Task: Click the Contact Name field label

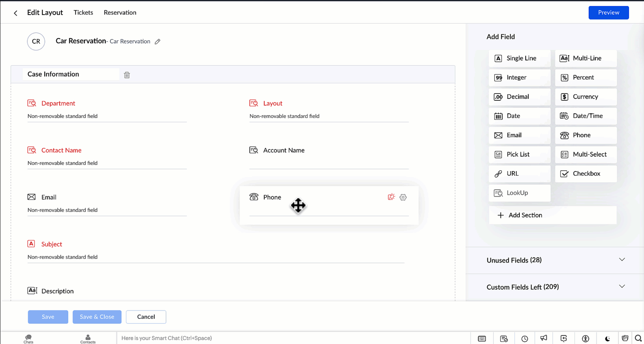Action: pos(62,150)
